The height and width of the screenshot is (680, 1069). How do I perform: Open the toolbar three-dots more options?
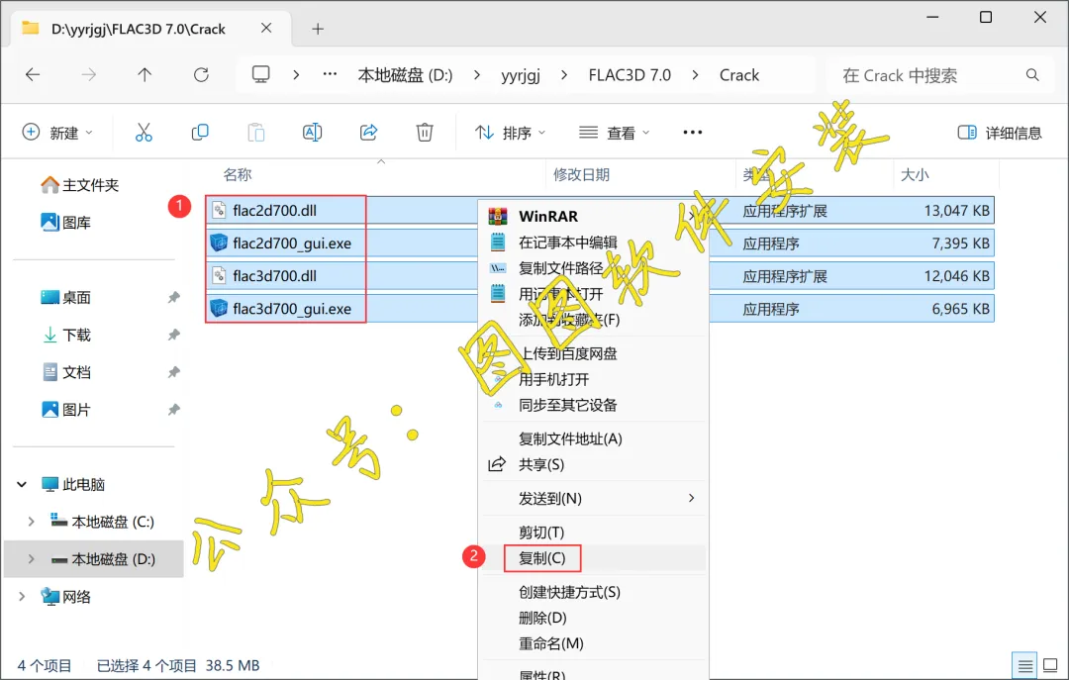[693, 133]
